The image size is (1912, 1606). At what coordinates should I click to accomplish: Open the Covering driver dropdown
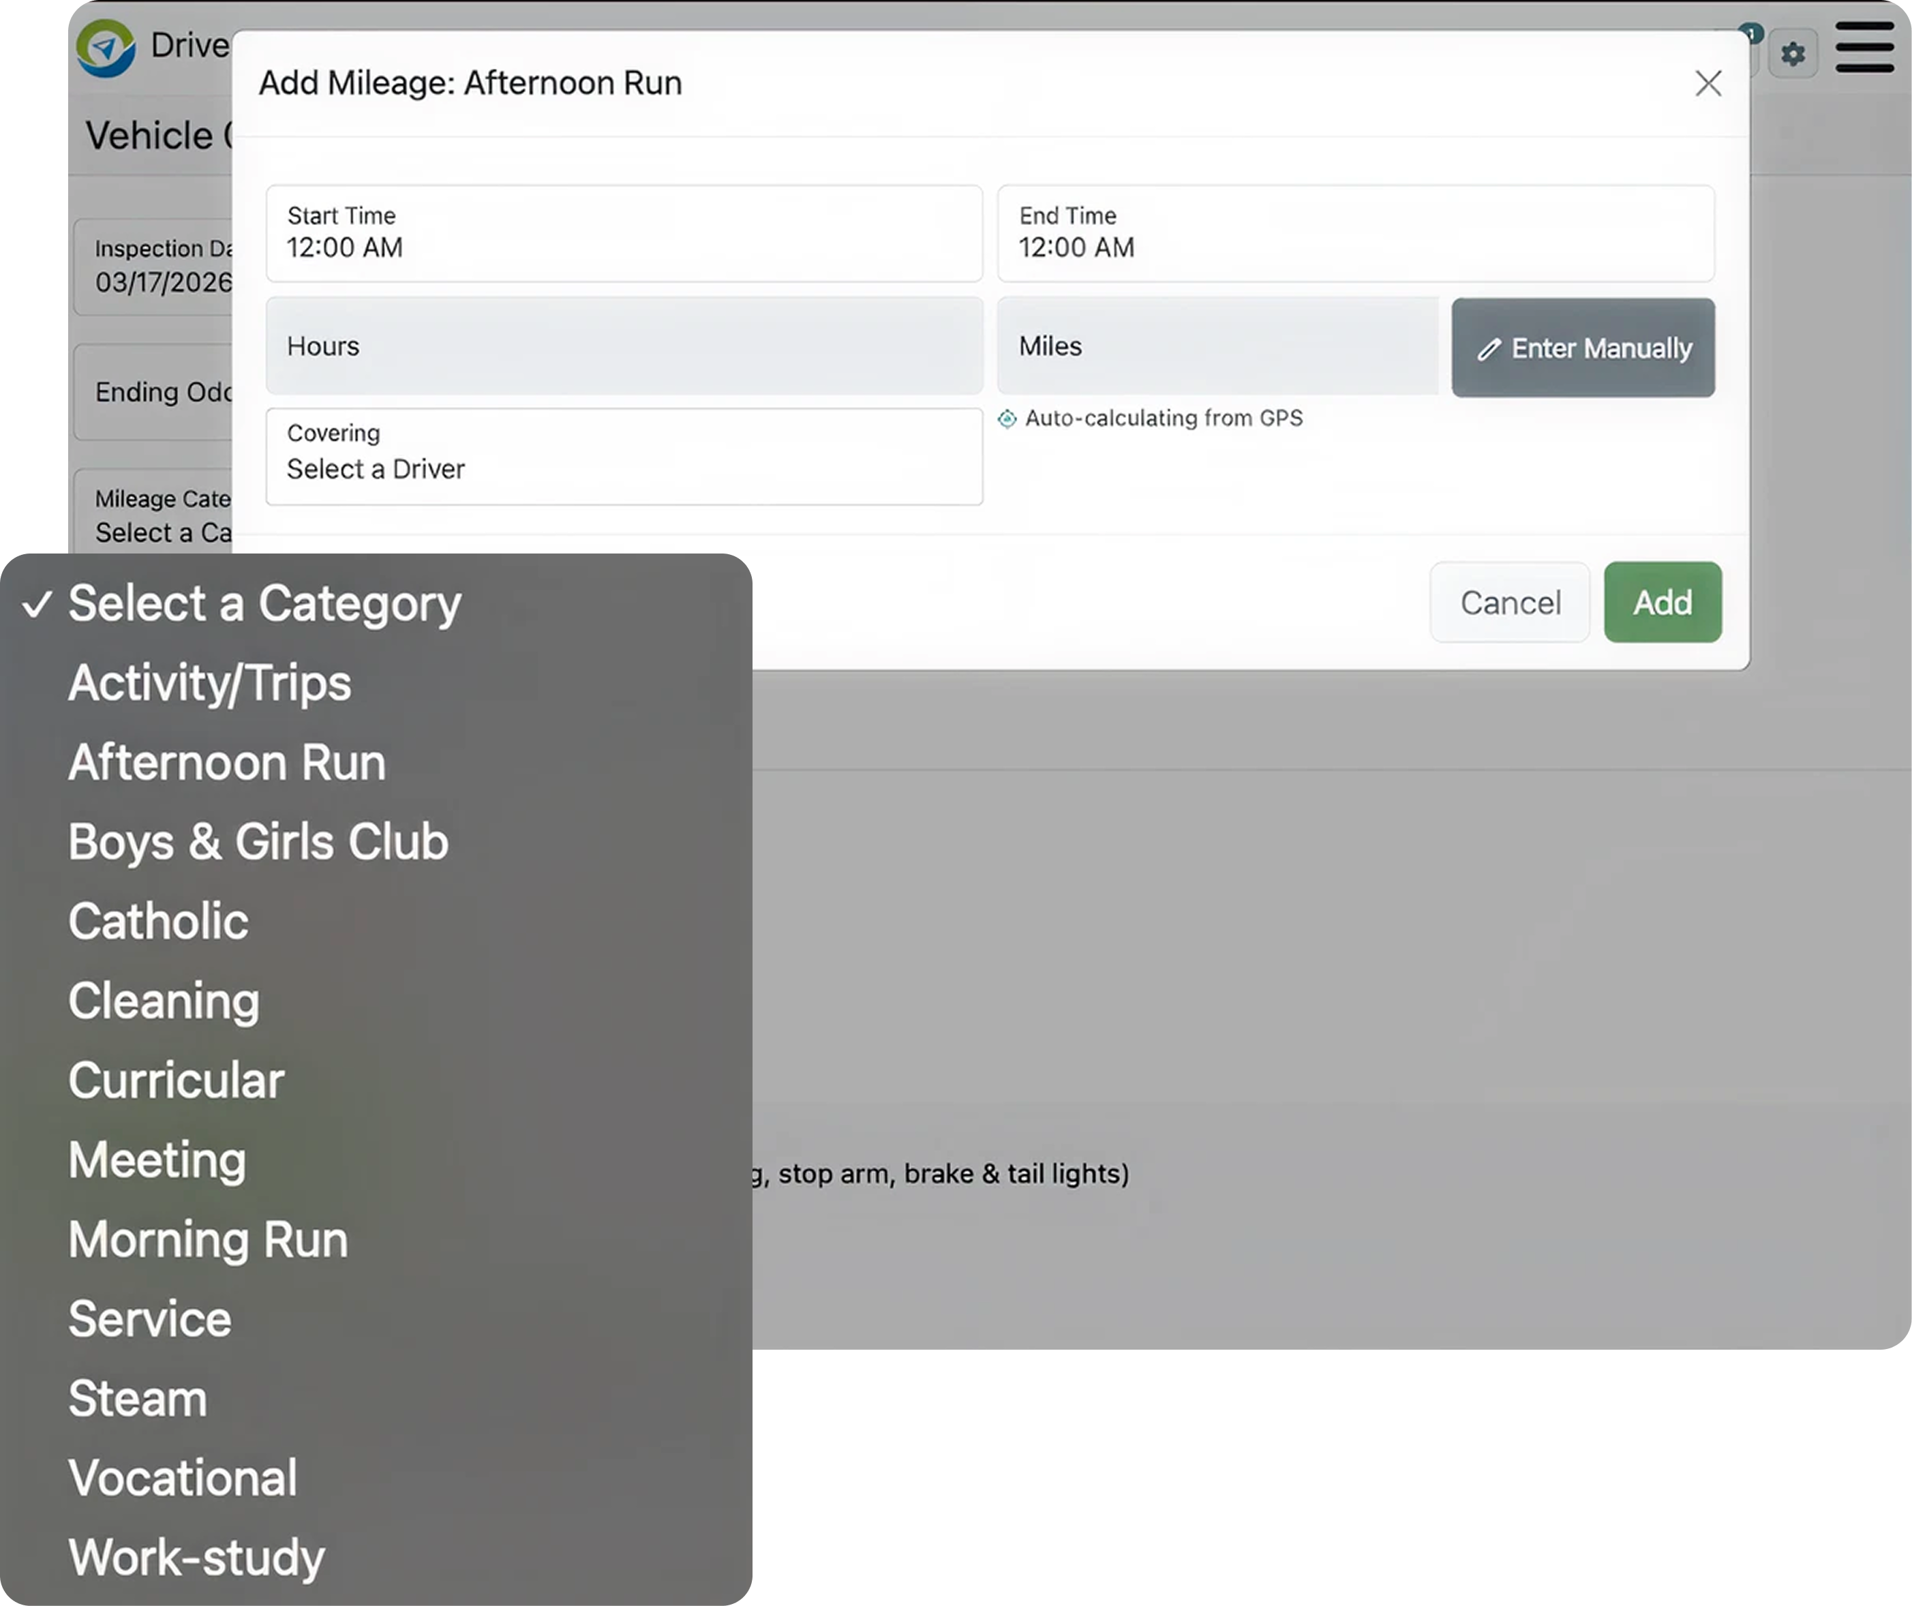click(x=624, y=457)
